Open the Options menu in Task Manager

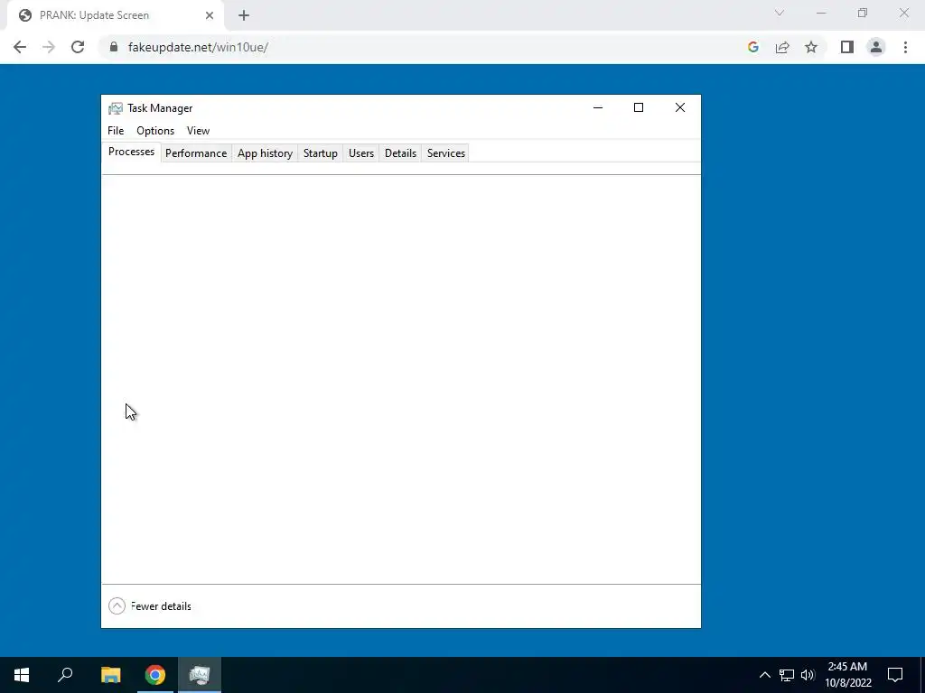coord(155,131)
